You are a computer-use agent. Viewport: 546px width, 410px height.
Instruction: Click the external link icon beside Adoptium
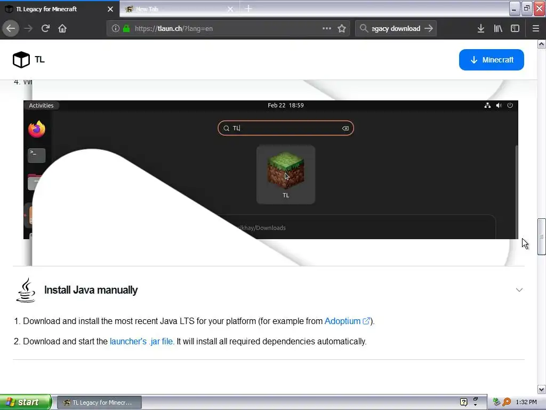[366, 321]
